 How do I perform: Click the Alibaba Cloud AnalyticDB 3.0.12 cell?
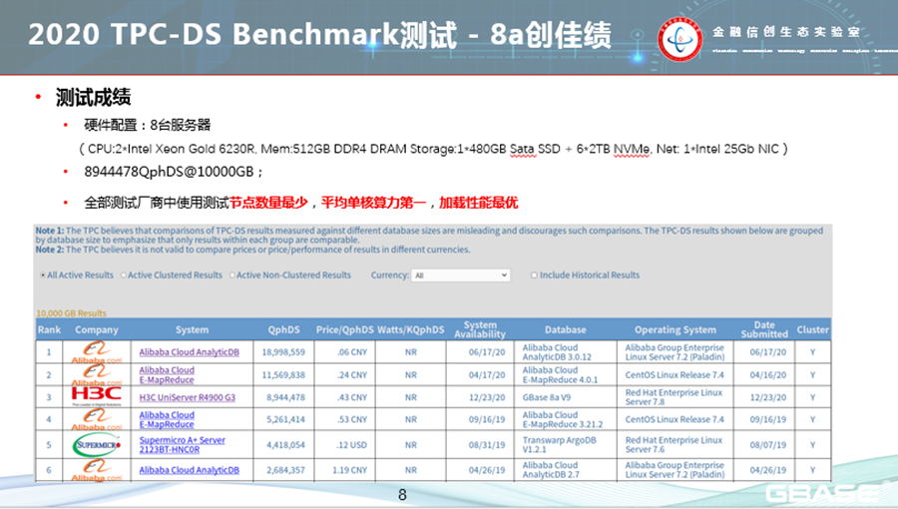pyautogui.click(x=557, y=352)
